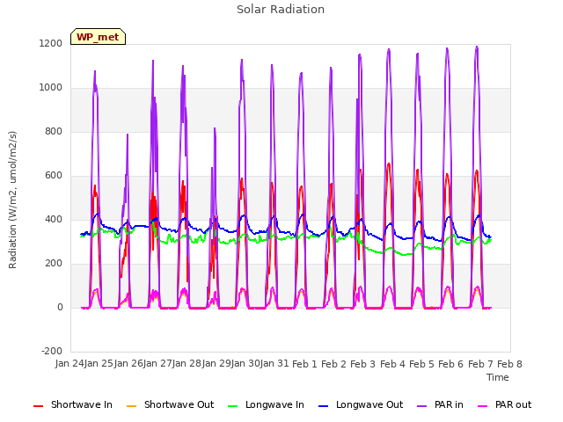Click the 1200 y-axis tick label
This screenshot has width=563, height=422.
pos(51,44)
